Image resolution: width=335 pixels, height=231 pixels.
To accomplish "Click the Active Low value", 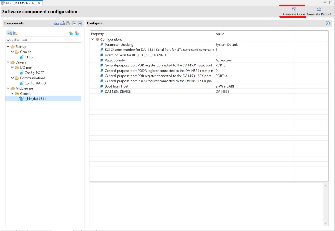I will (223, 60).
